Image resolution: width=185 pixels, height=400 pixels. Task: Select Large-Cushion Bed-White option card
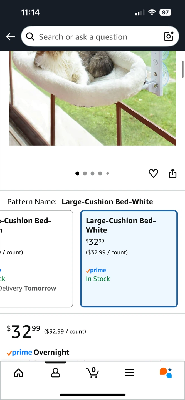pos(129,259)
